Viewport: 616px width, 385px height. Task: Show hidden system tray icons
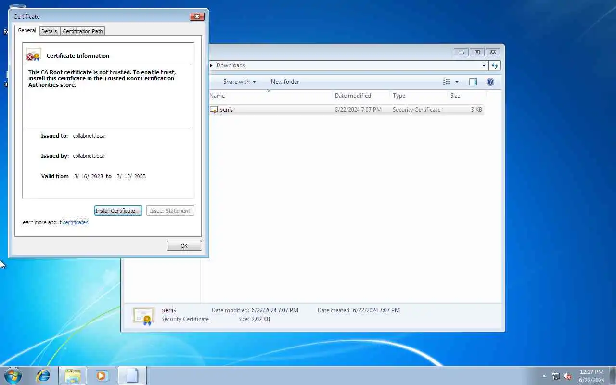coord(544,376)
